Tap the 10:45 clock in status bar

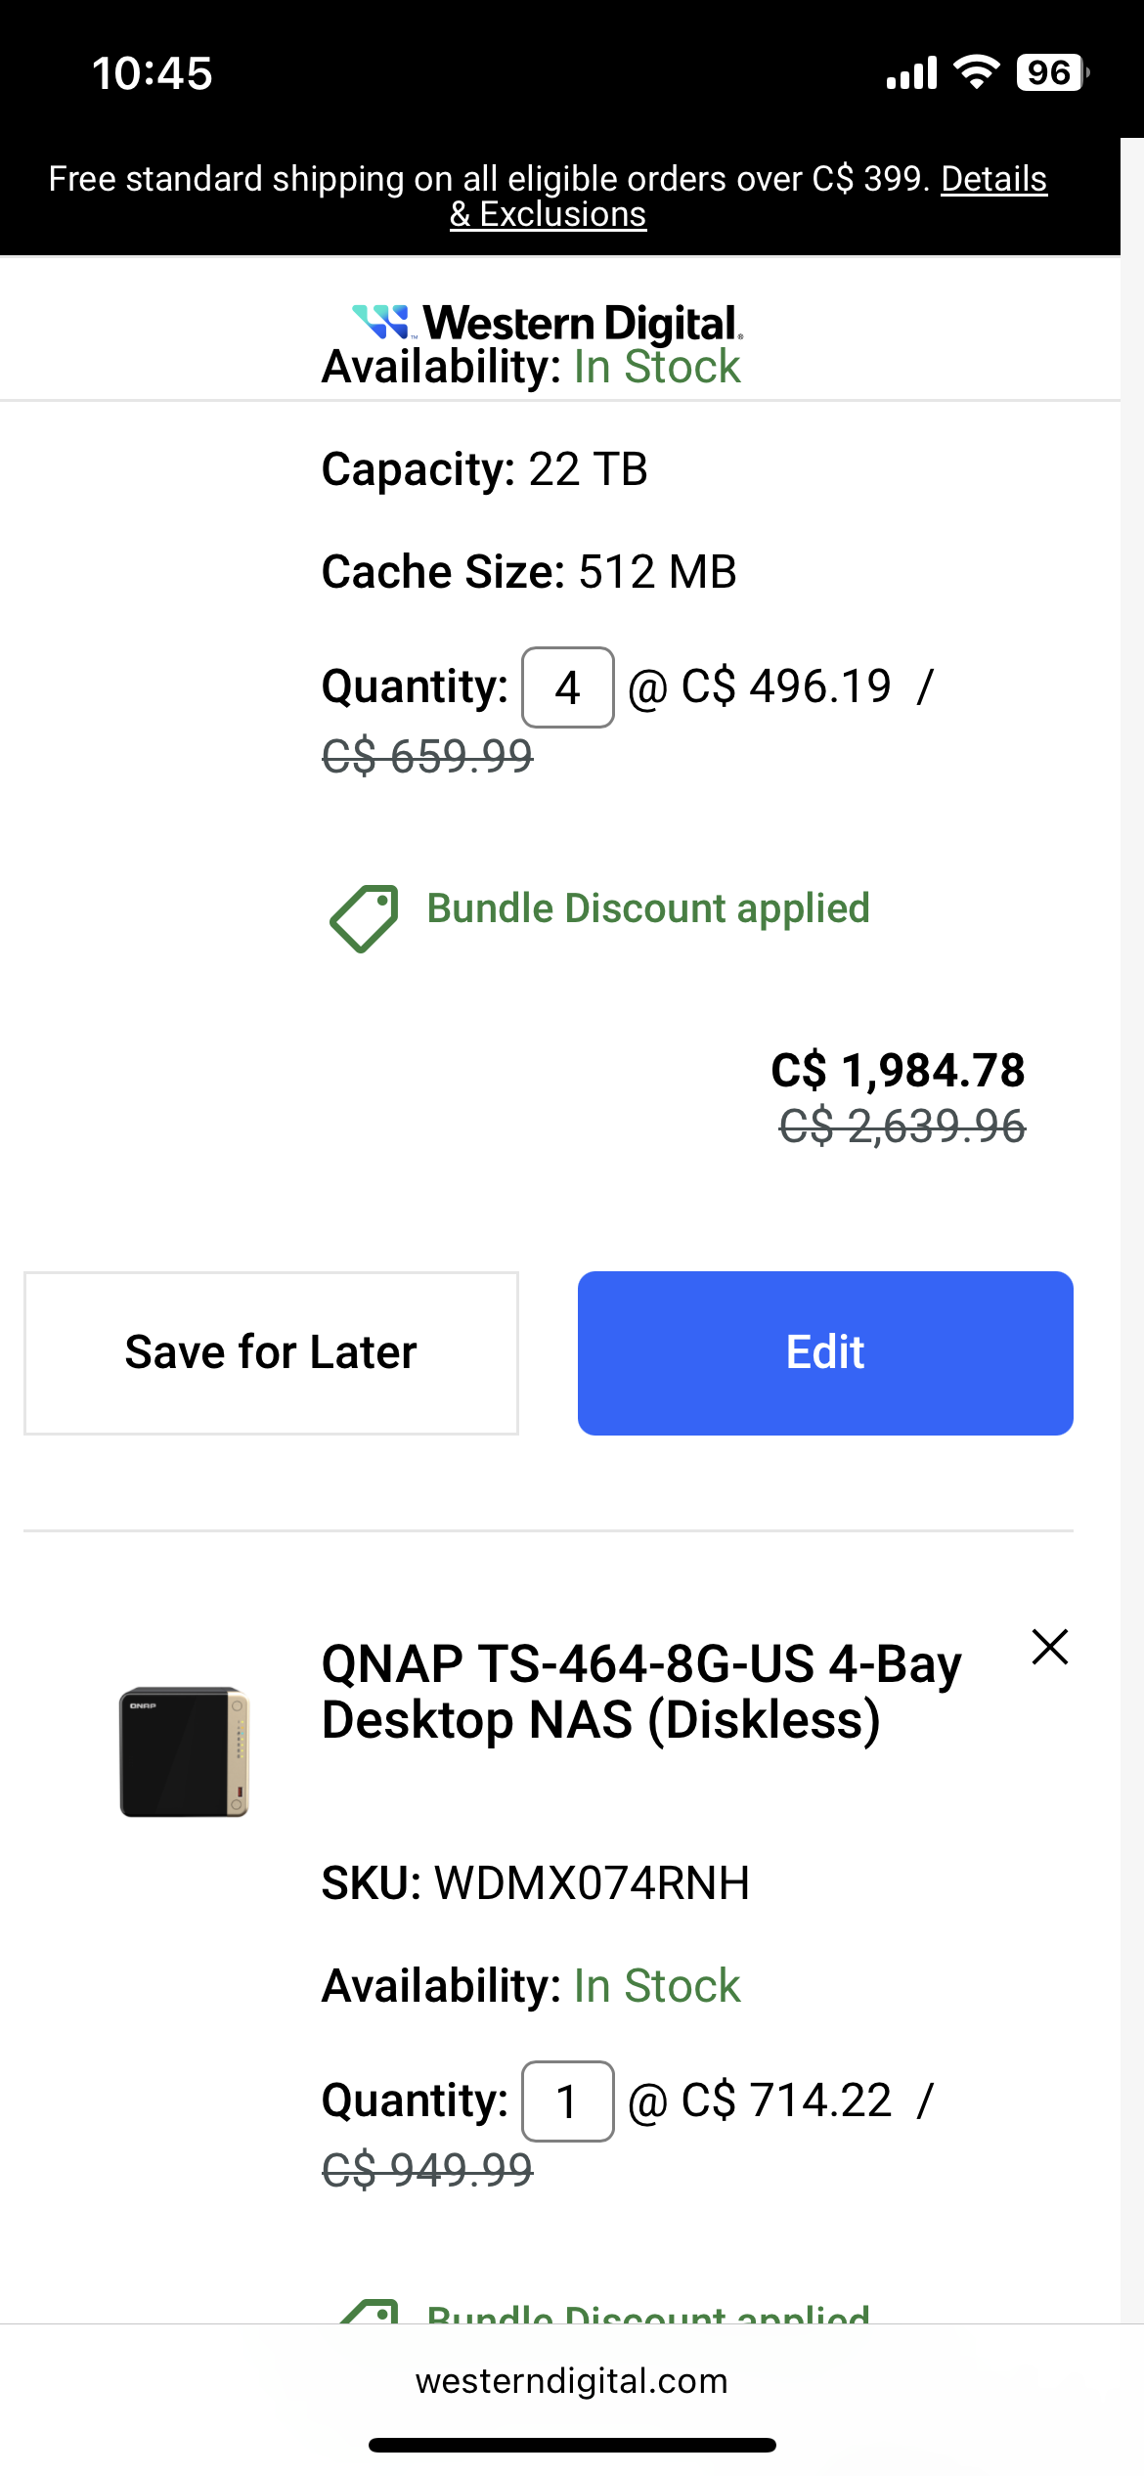coord(153,73)
